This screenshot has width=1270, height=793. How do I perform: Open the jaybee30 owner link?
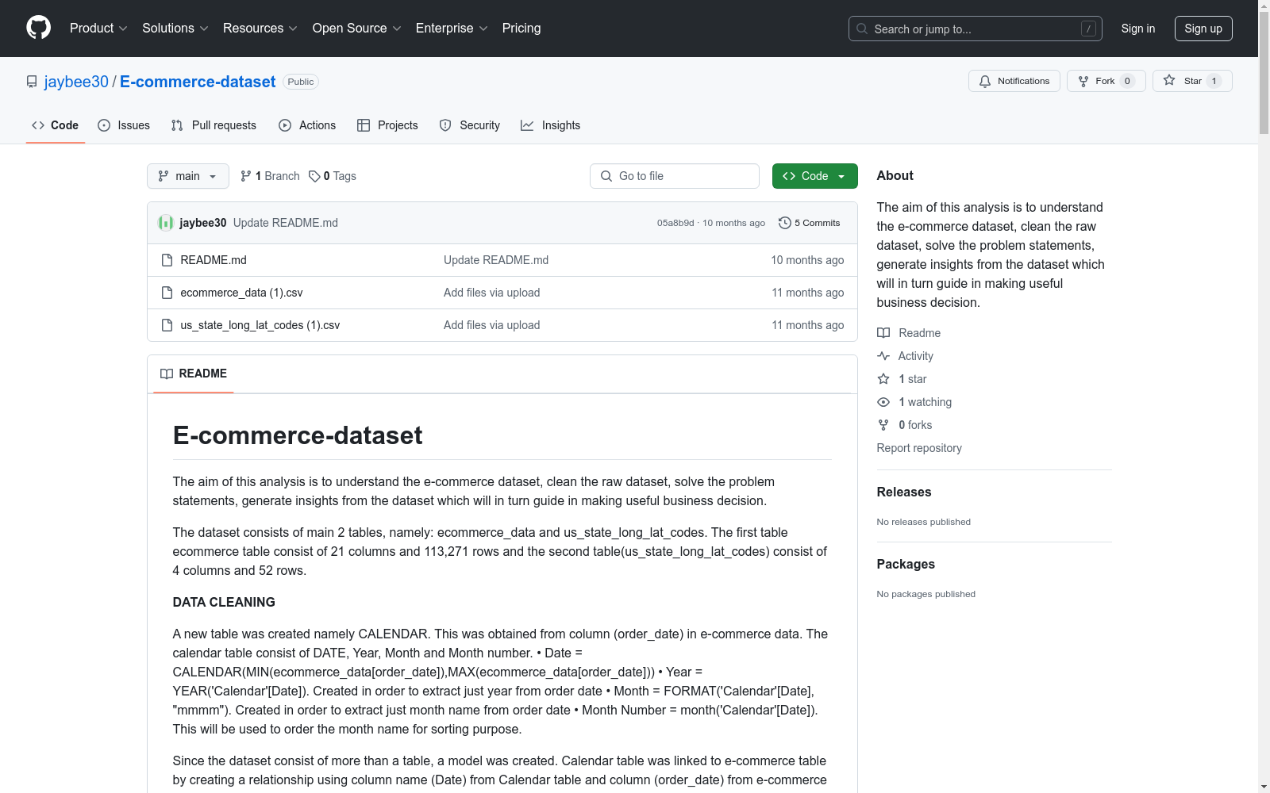pos(76,82)
